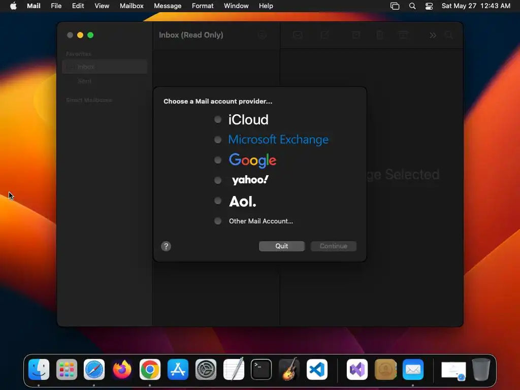
Task: Open Contacts from the Dock
Action: 385,370
